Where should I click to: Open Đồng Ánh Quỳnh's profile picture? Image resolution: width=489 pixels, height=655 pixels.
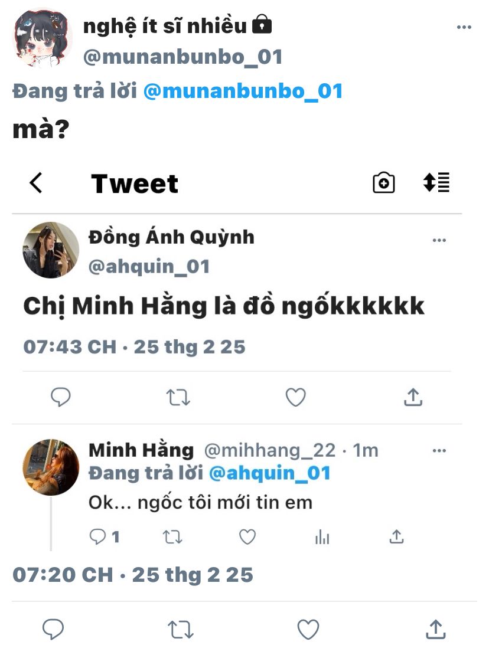[x=51, y=250]
